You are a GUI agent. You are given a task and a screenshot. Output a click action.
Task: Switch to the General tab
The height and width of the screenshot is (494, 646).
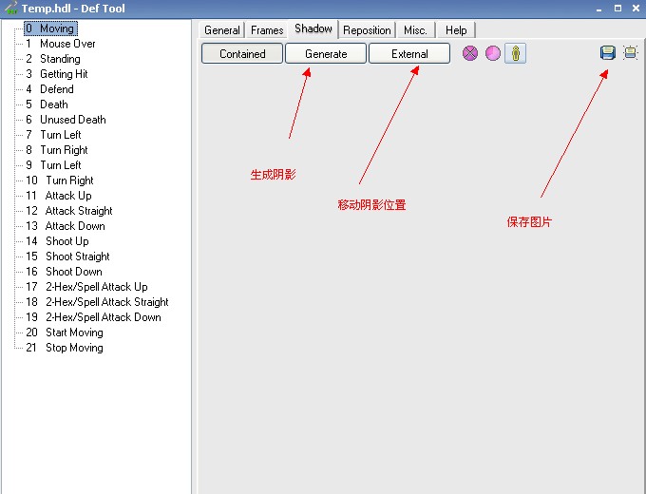click(x=222, y=30)
